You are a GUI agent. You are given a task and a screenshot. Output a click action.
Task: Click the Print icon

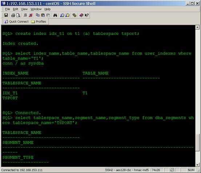click(x=13, y=15)
